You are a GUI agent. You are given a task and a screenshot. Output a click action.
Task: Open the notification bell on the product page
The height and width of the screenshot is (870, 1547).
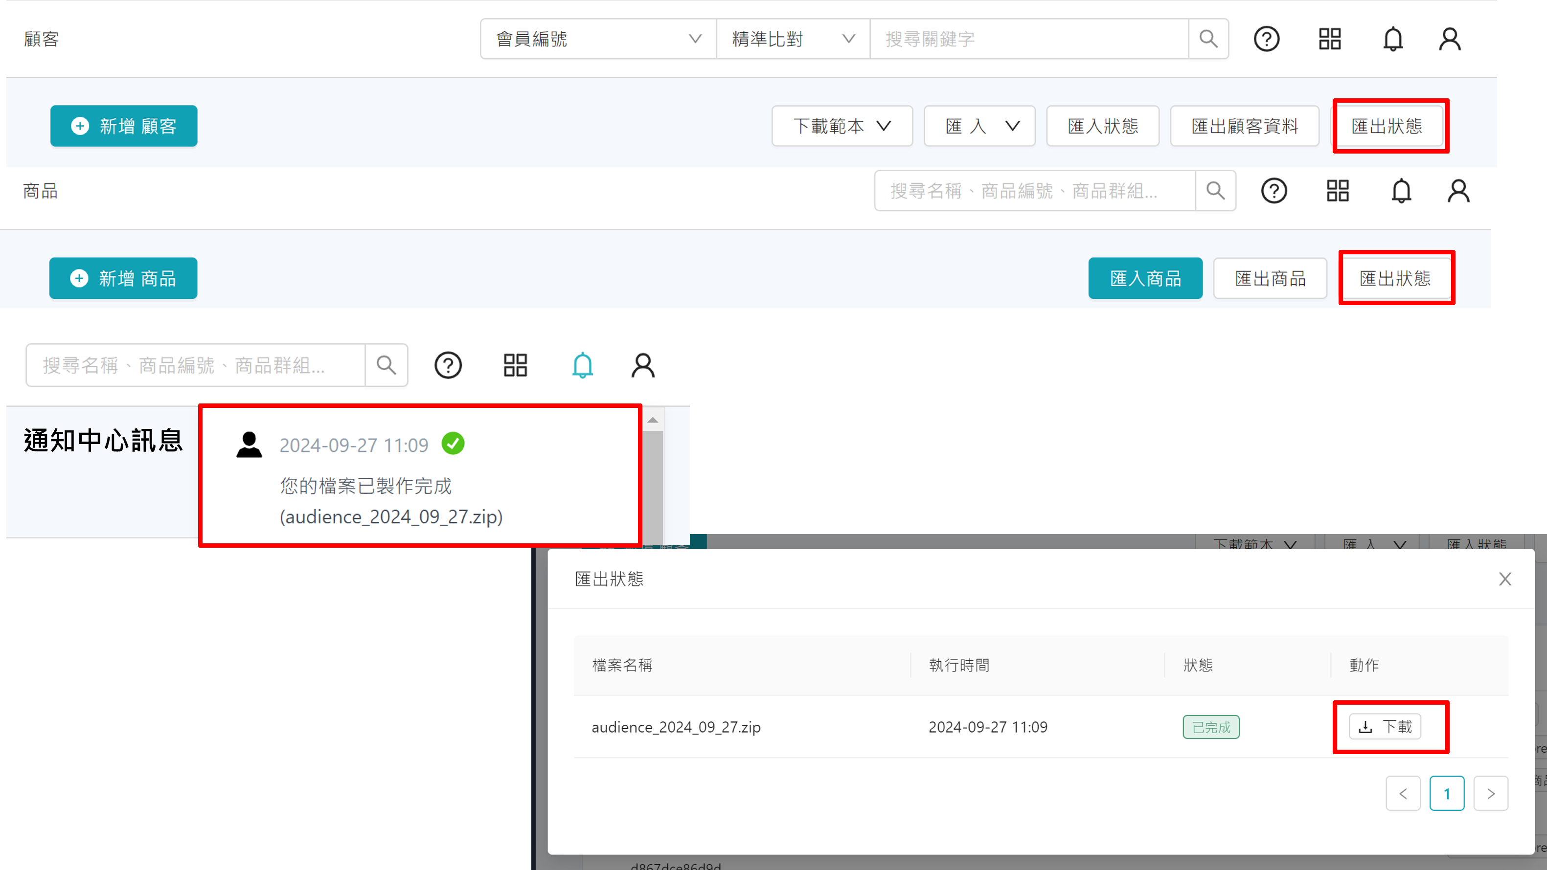[x=1401, y=190]
